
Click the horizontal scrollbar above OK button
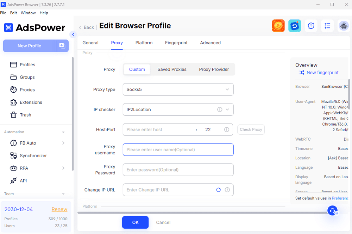point(202,213)
